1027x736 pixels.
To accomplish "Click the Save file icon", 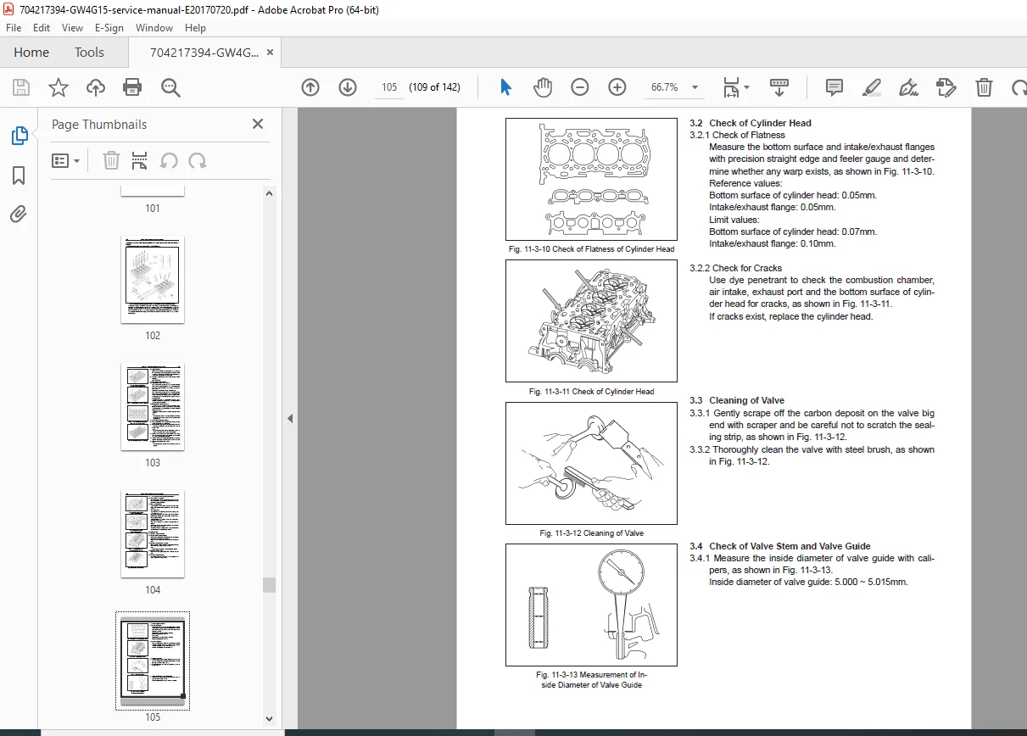I will (x=21, y=87).
